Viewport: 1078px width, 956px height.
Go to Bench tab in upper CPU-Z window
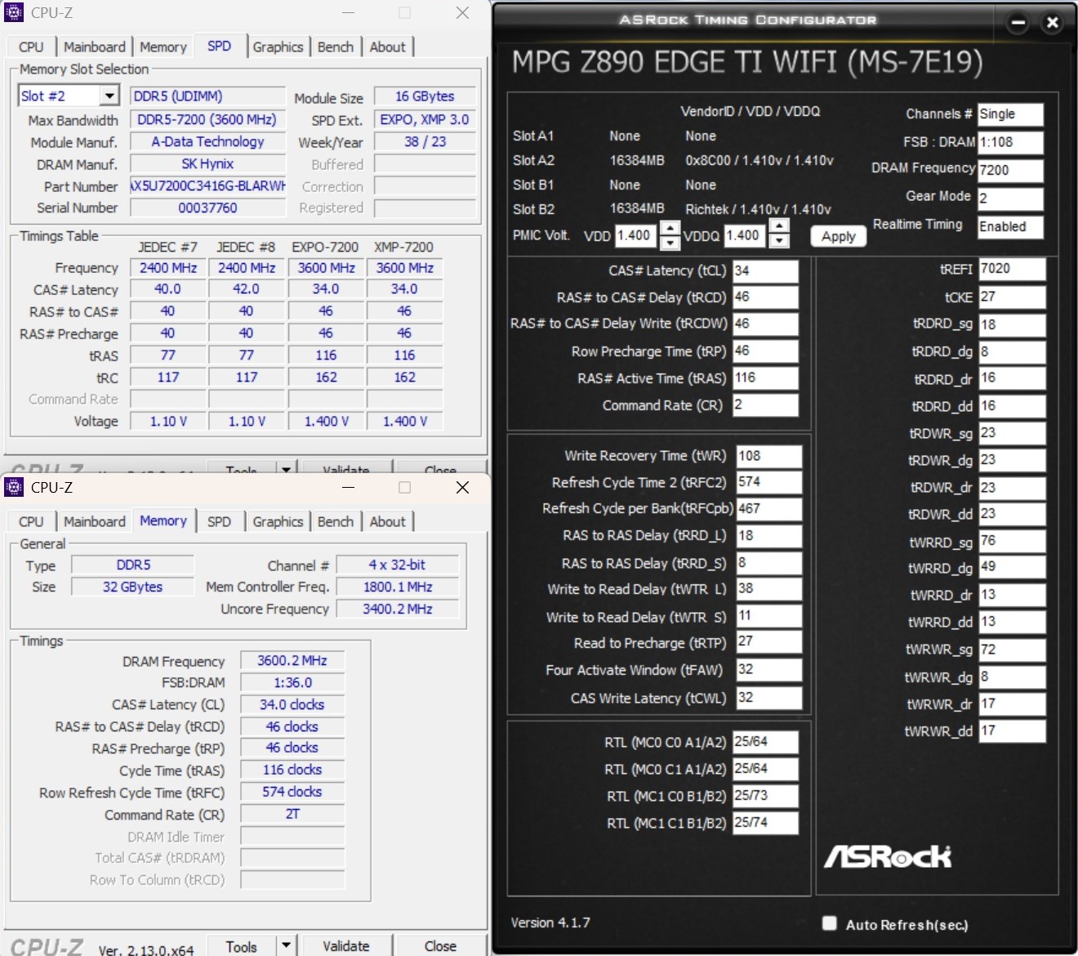point(336,47)
